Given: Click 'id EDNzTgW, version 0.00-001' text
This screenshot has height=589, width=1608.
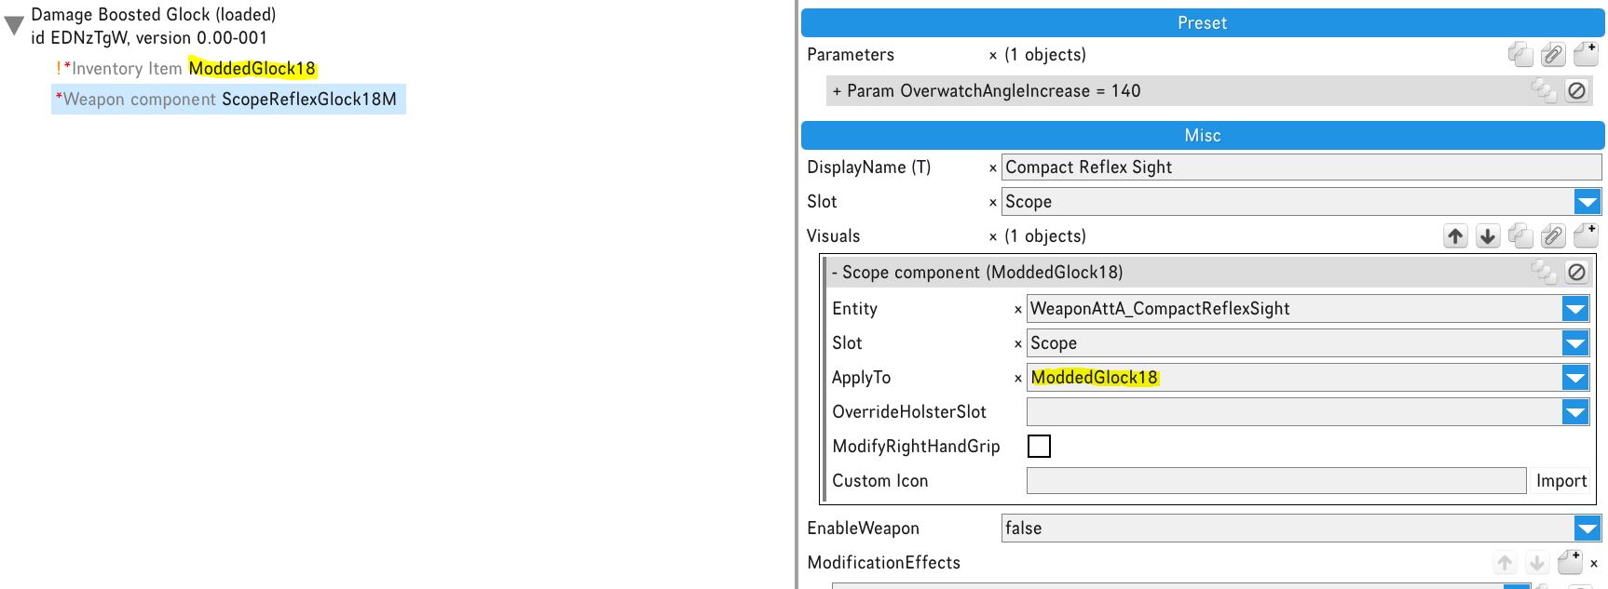Looking at the screenshot, I should tap(149, 38).
